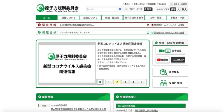Image resolution: width=224 pixels, height=112 pixels.
Task: Pause the slideshow carousel
Action: point(99,82)
